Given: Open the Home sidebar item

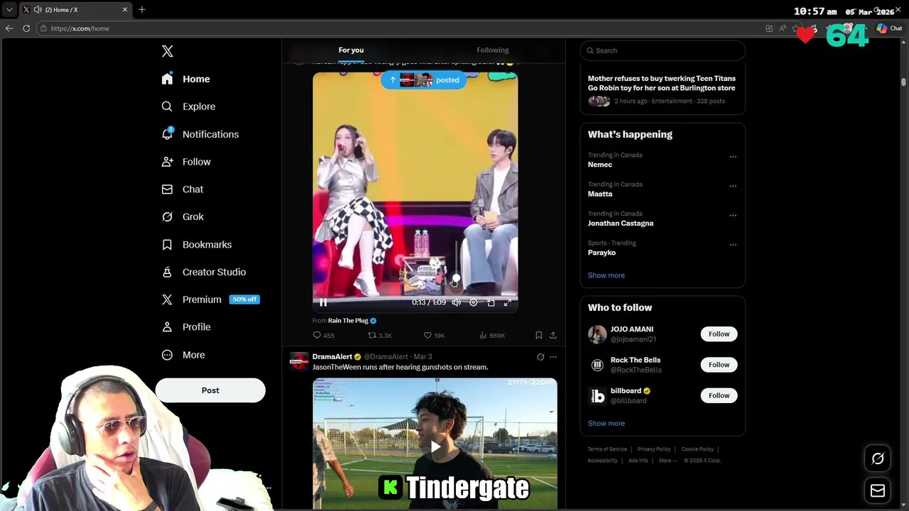Looking at the screenshot, I should (186, 79).
